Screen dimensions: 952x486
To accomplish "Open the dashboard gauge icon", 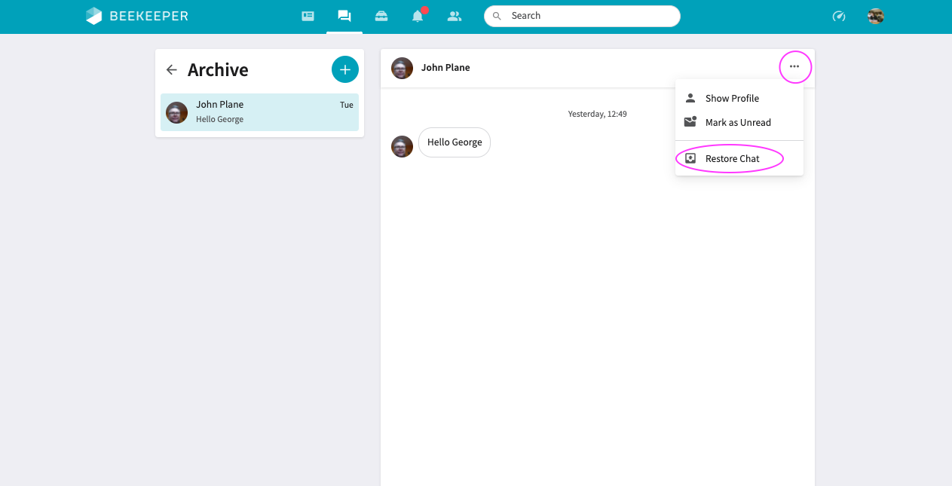I will [x=839, y=16].
